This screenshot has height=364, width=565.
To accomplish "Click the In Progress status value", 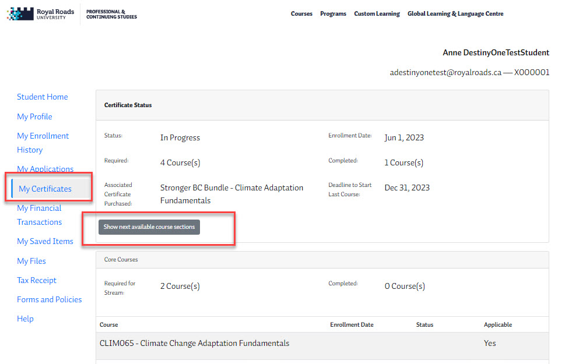I will tap(180, 137).
